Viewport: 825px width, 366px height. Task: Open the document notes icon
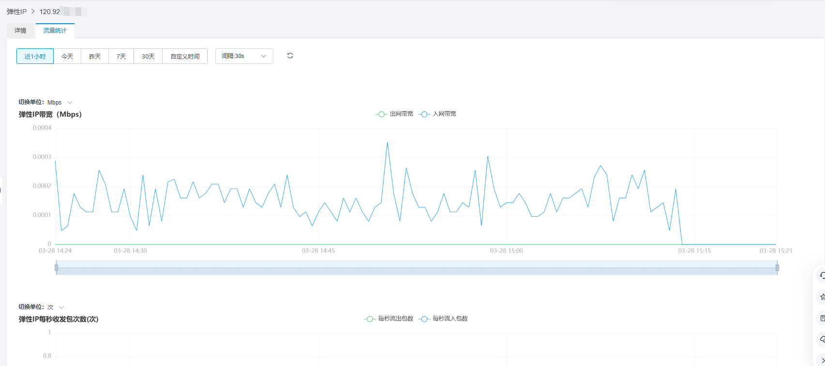tap(821, 318)
